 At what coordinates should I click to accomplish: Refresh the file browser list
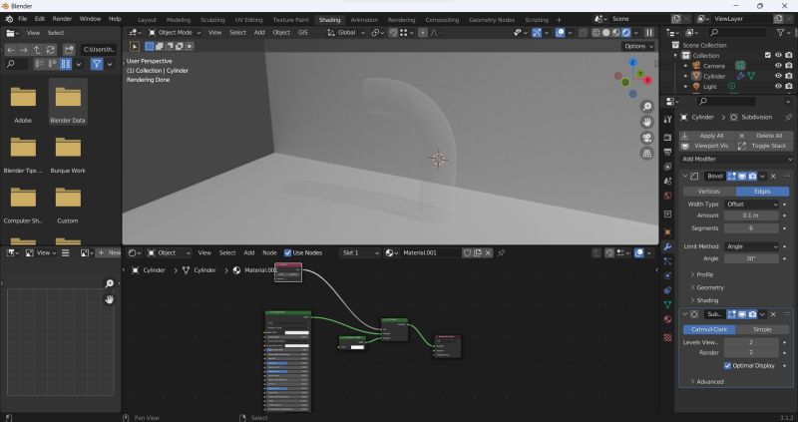[x=51, y=50]
